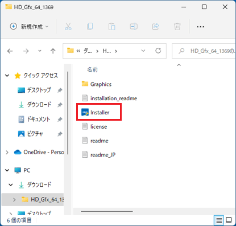
Task: Select the Installer application file
Action: 96,113
